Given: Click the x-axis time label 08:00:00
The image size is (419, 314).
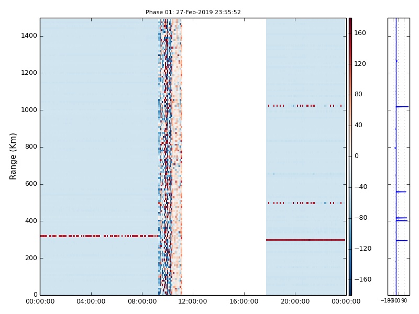Looking at the screenshot, I should tap(142, 301).
